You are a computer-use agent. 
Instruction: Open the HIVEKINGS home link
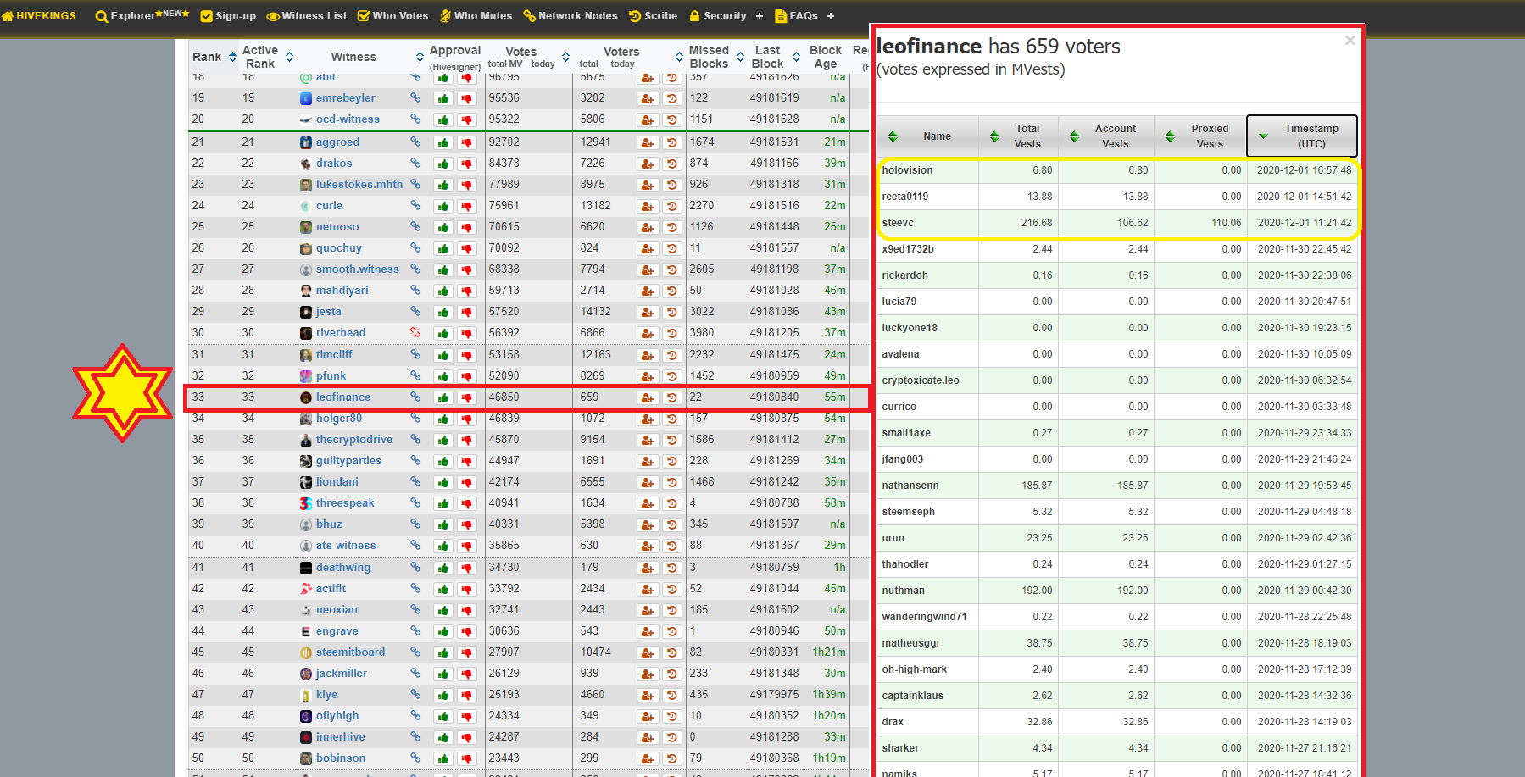[x=39, y=16]
